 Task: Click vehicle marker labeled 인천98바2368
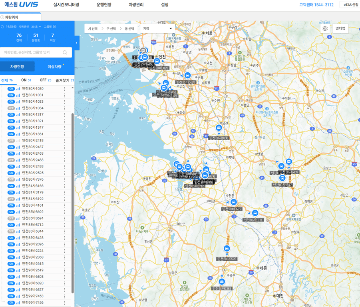click(222, 282)
